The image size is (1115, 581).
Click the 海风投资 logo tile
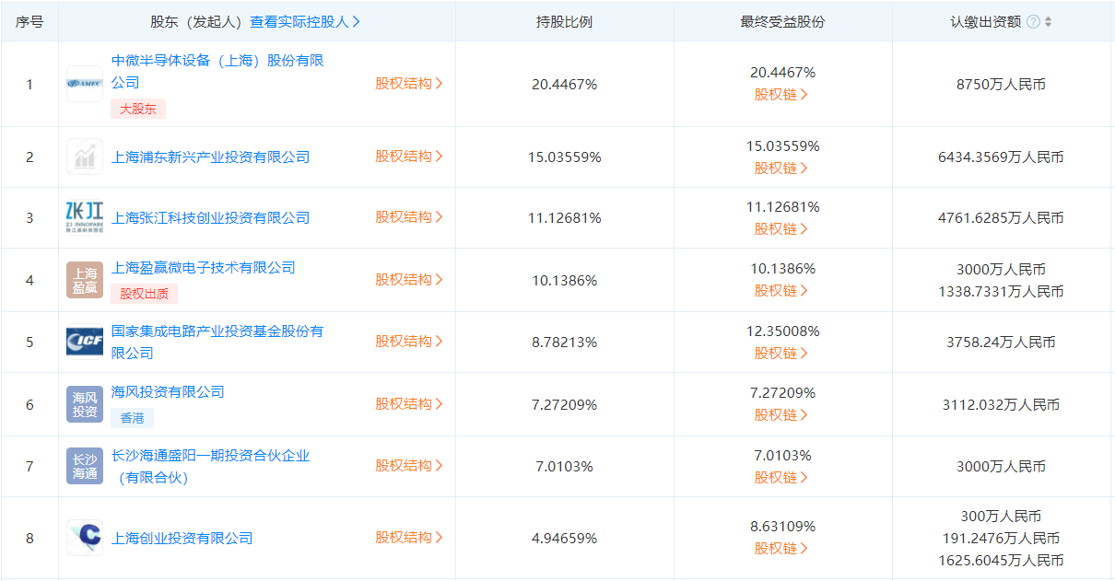pos(85,403)
